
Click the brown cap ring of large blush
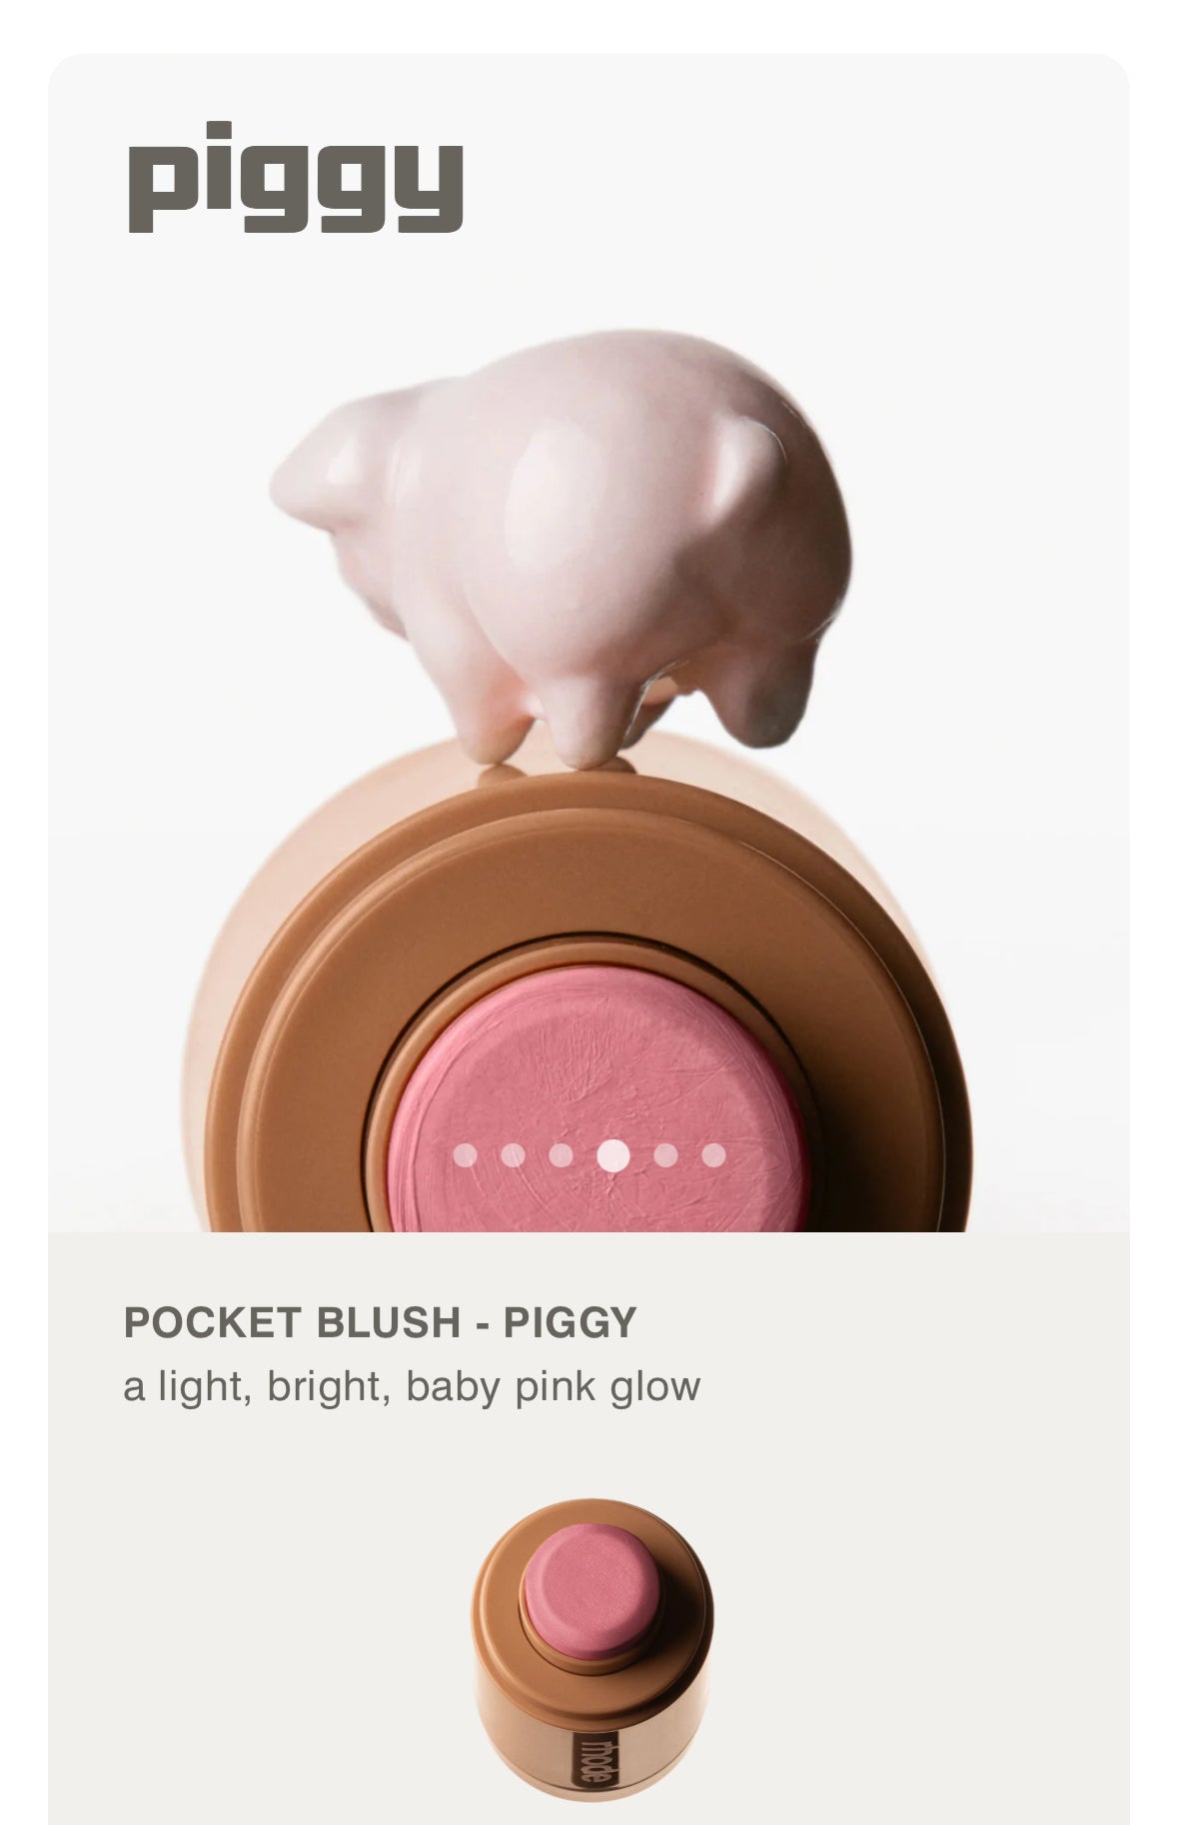[589, 880]
